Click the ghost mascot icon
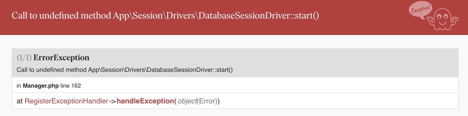This screenshot has width=468, height=116. pos(442,19)
